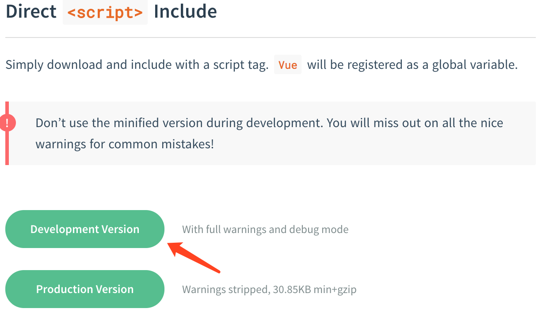Click the word Include in the heading
This screenshot has width=542, height=316.
coord(185,11)
